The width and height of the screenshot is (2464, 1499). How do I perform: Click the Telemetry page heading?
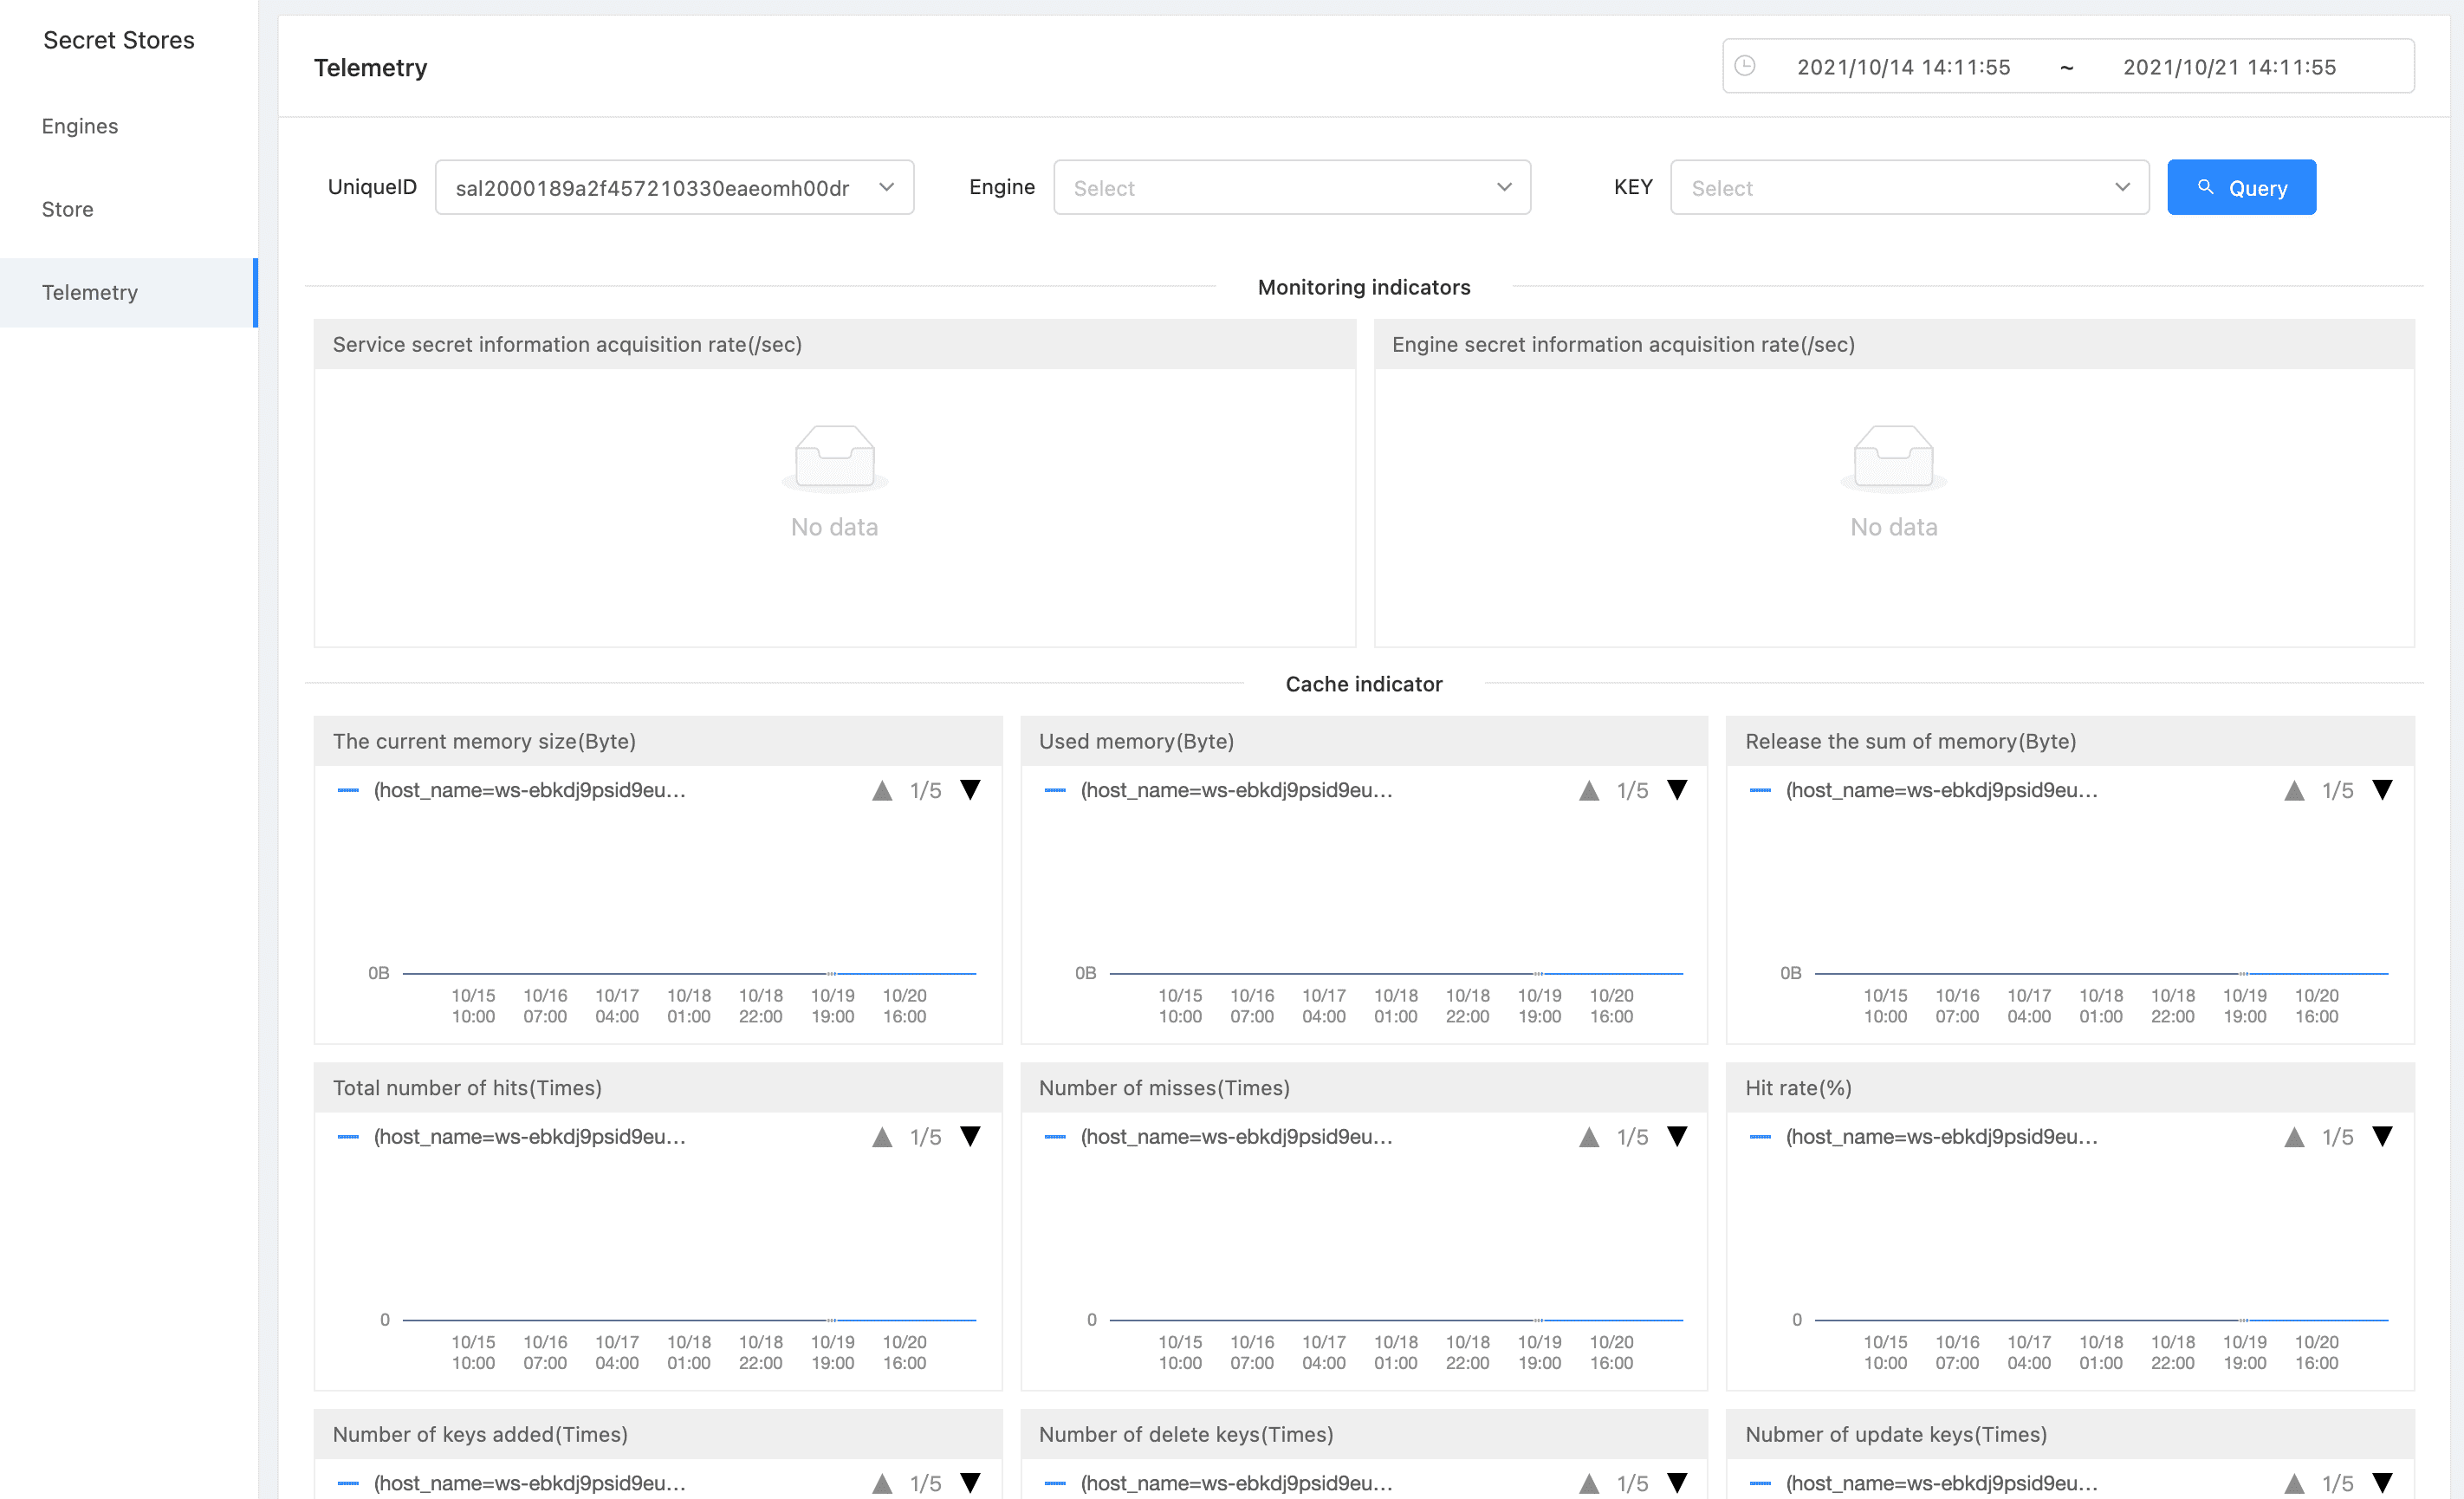370,67
